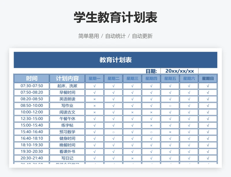The height and width of the screenshot is (177, 231).
Task: Click the √ mark for 预习数学 on 星期六
Action: 189,132
